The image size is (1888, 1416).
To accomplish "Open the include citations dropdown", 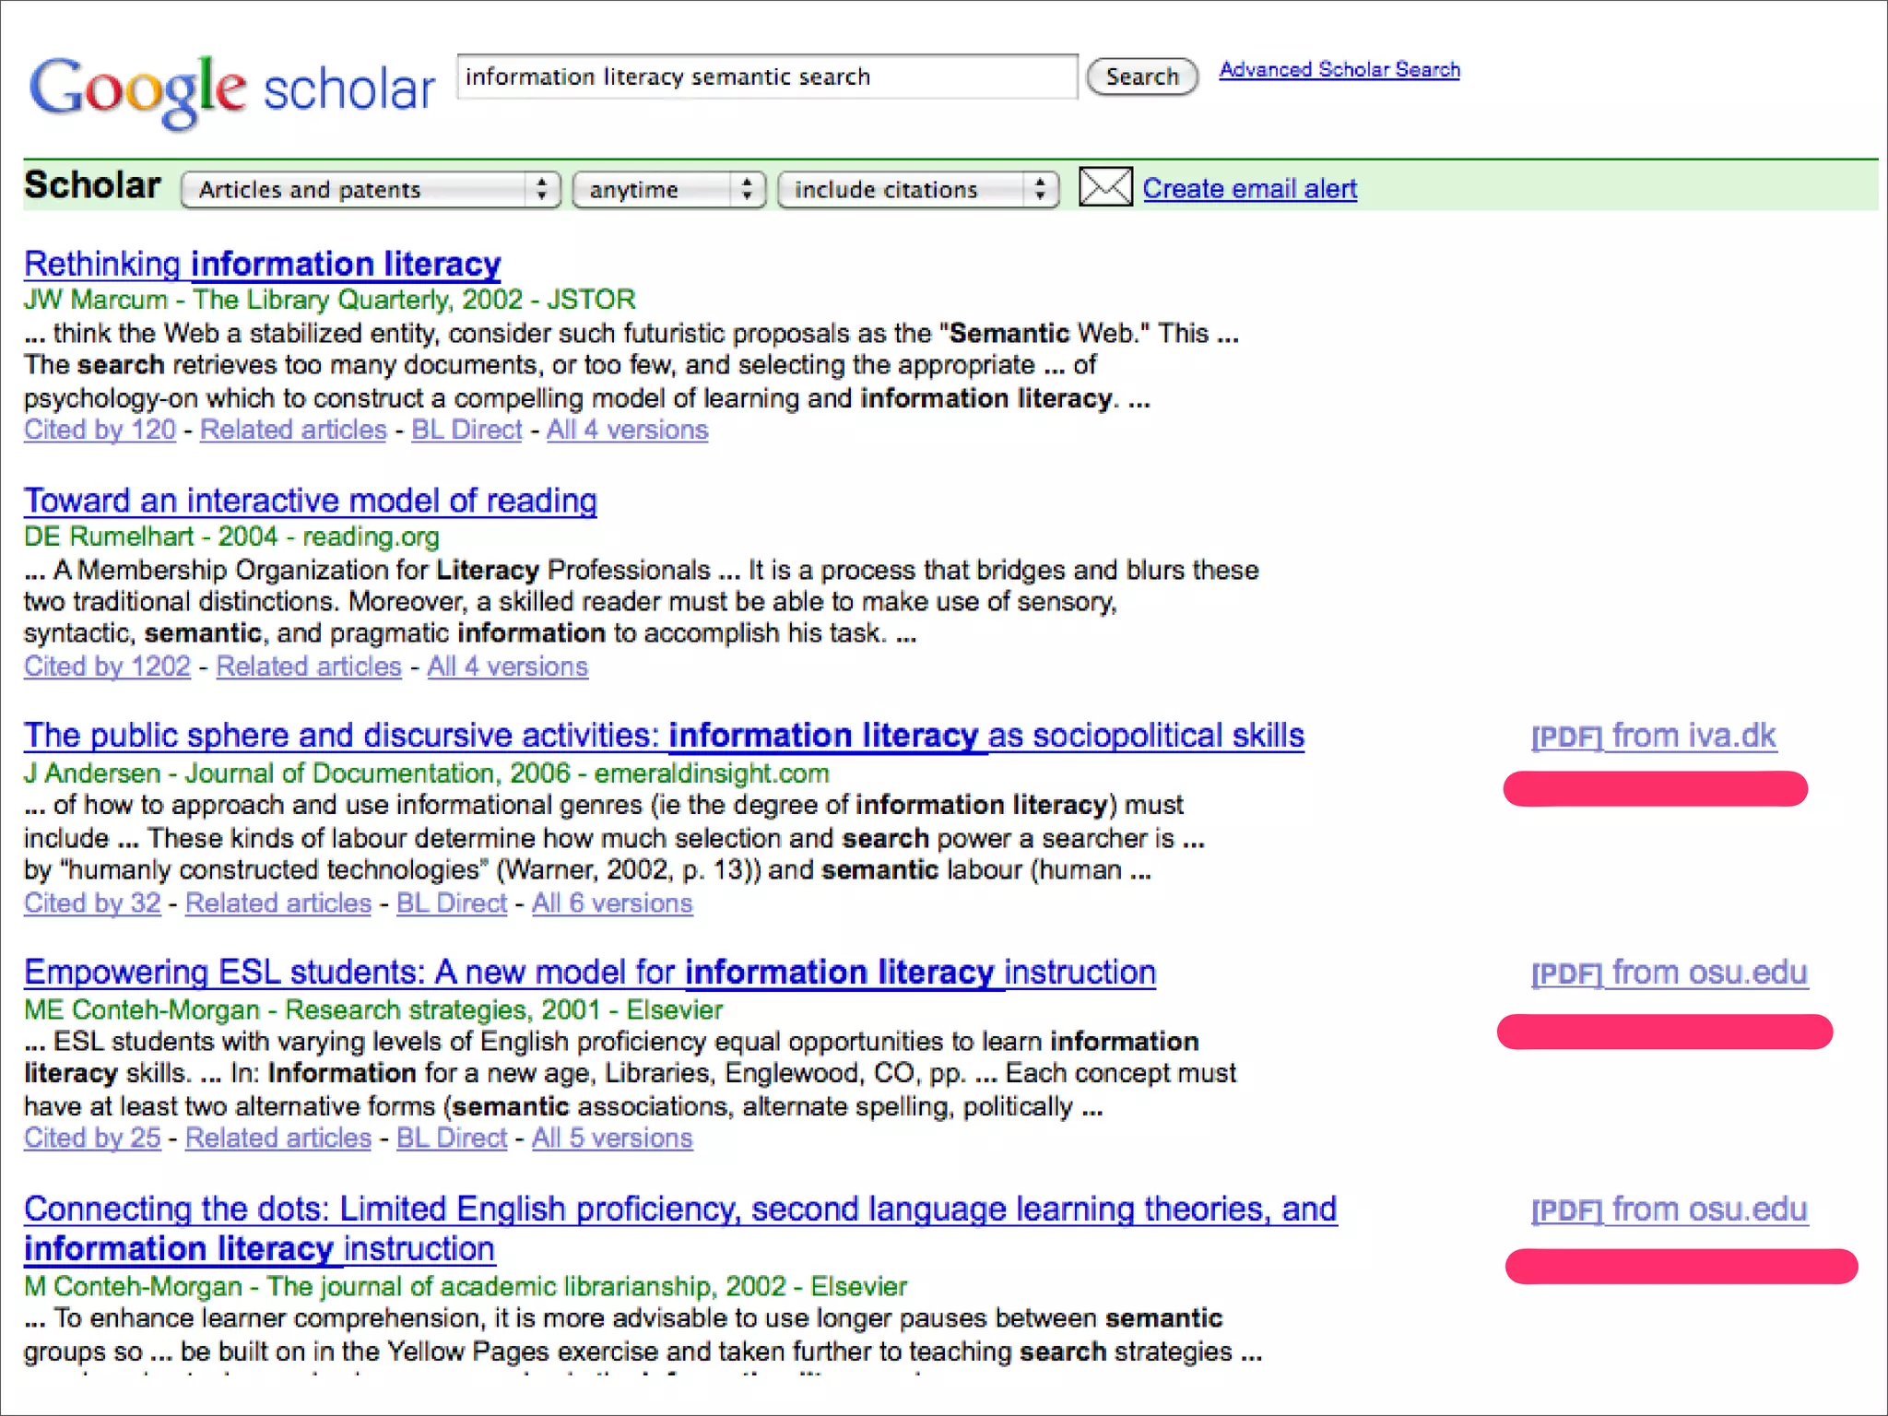I will tap(917, 190).
